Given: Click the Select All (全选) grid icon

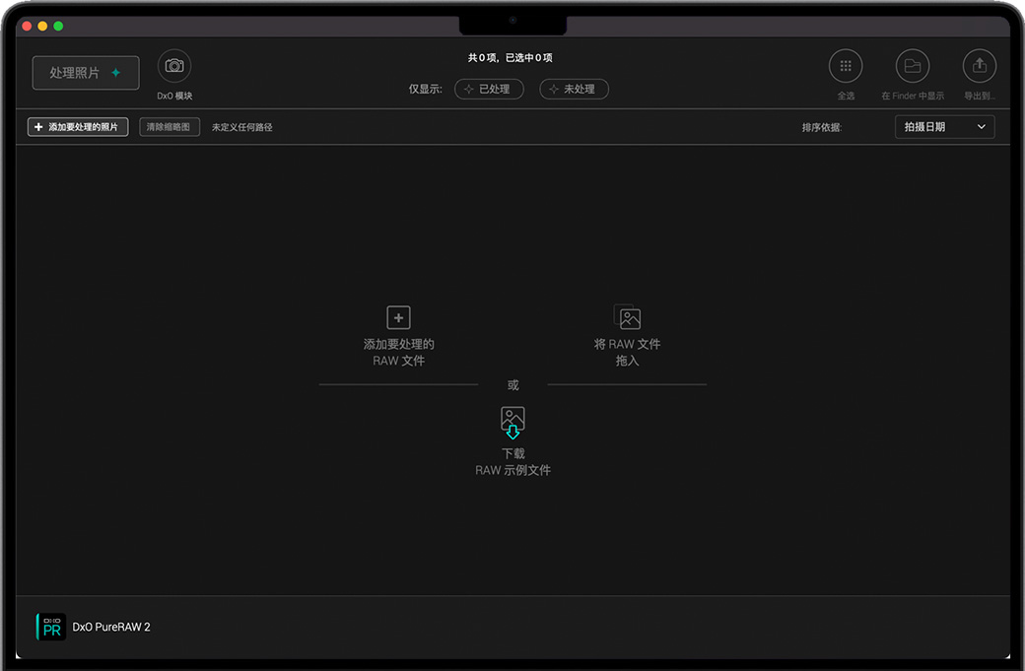Looking at the screenshot, I should point(845,66).
